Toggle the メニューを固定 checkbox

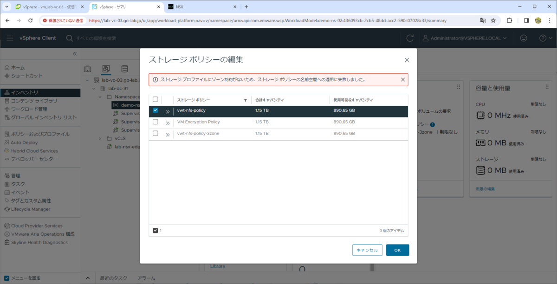pyautogui.click(x=6, y=278)
